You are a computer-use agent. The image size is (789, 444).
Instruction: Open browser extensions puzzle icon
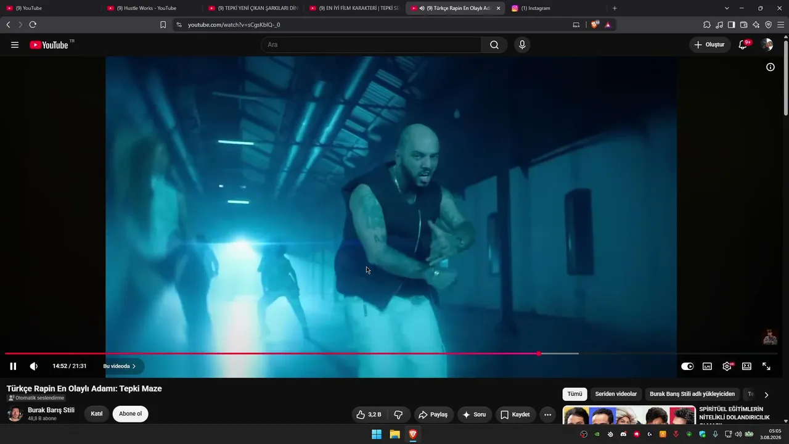[x=707, y=25]
